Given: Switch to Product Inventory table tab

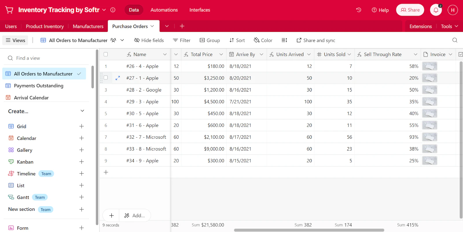Looking at the screenshot, I should coord(45,26).
